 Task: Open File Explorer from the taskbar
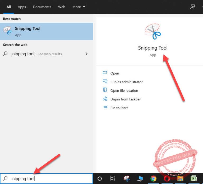click(180, 179)
